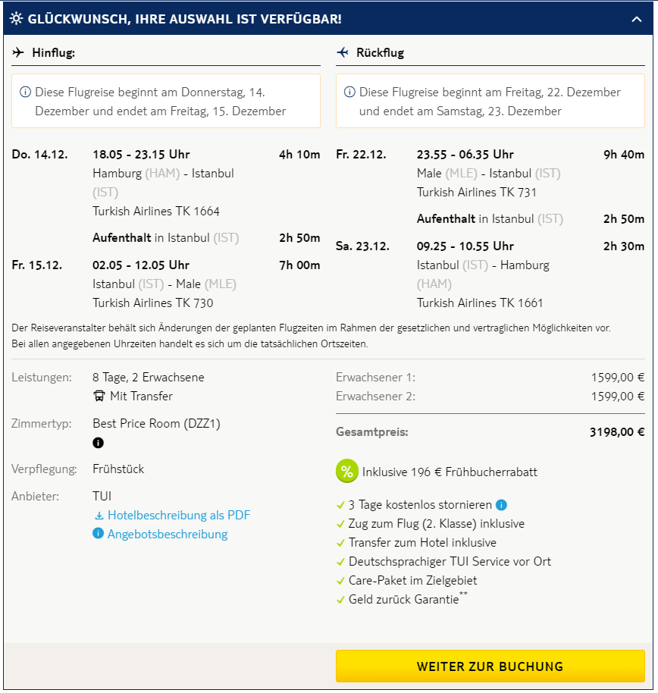Click the Gesamtpreis amount 3198,00 €
Viewport: 658px width, 693px height.
point(616,432)
